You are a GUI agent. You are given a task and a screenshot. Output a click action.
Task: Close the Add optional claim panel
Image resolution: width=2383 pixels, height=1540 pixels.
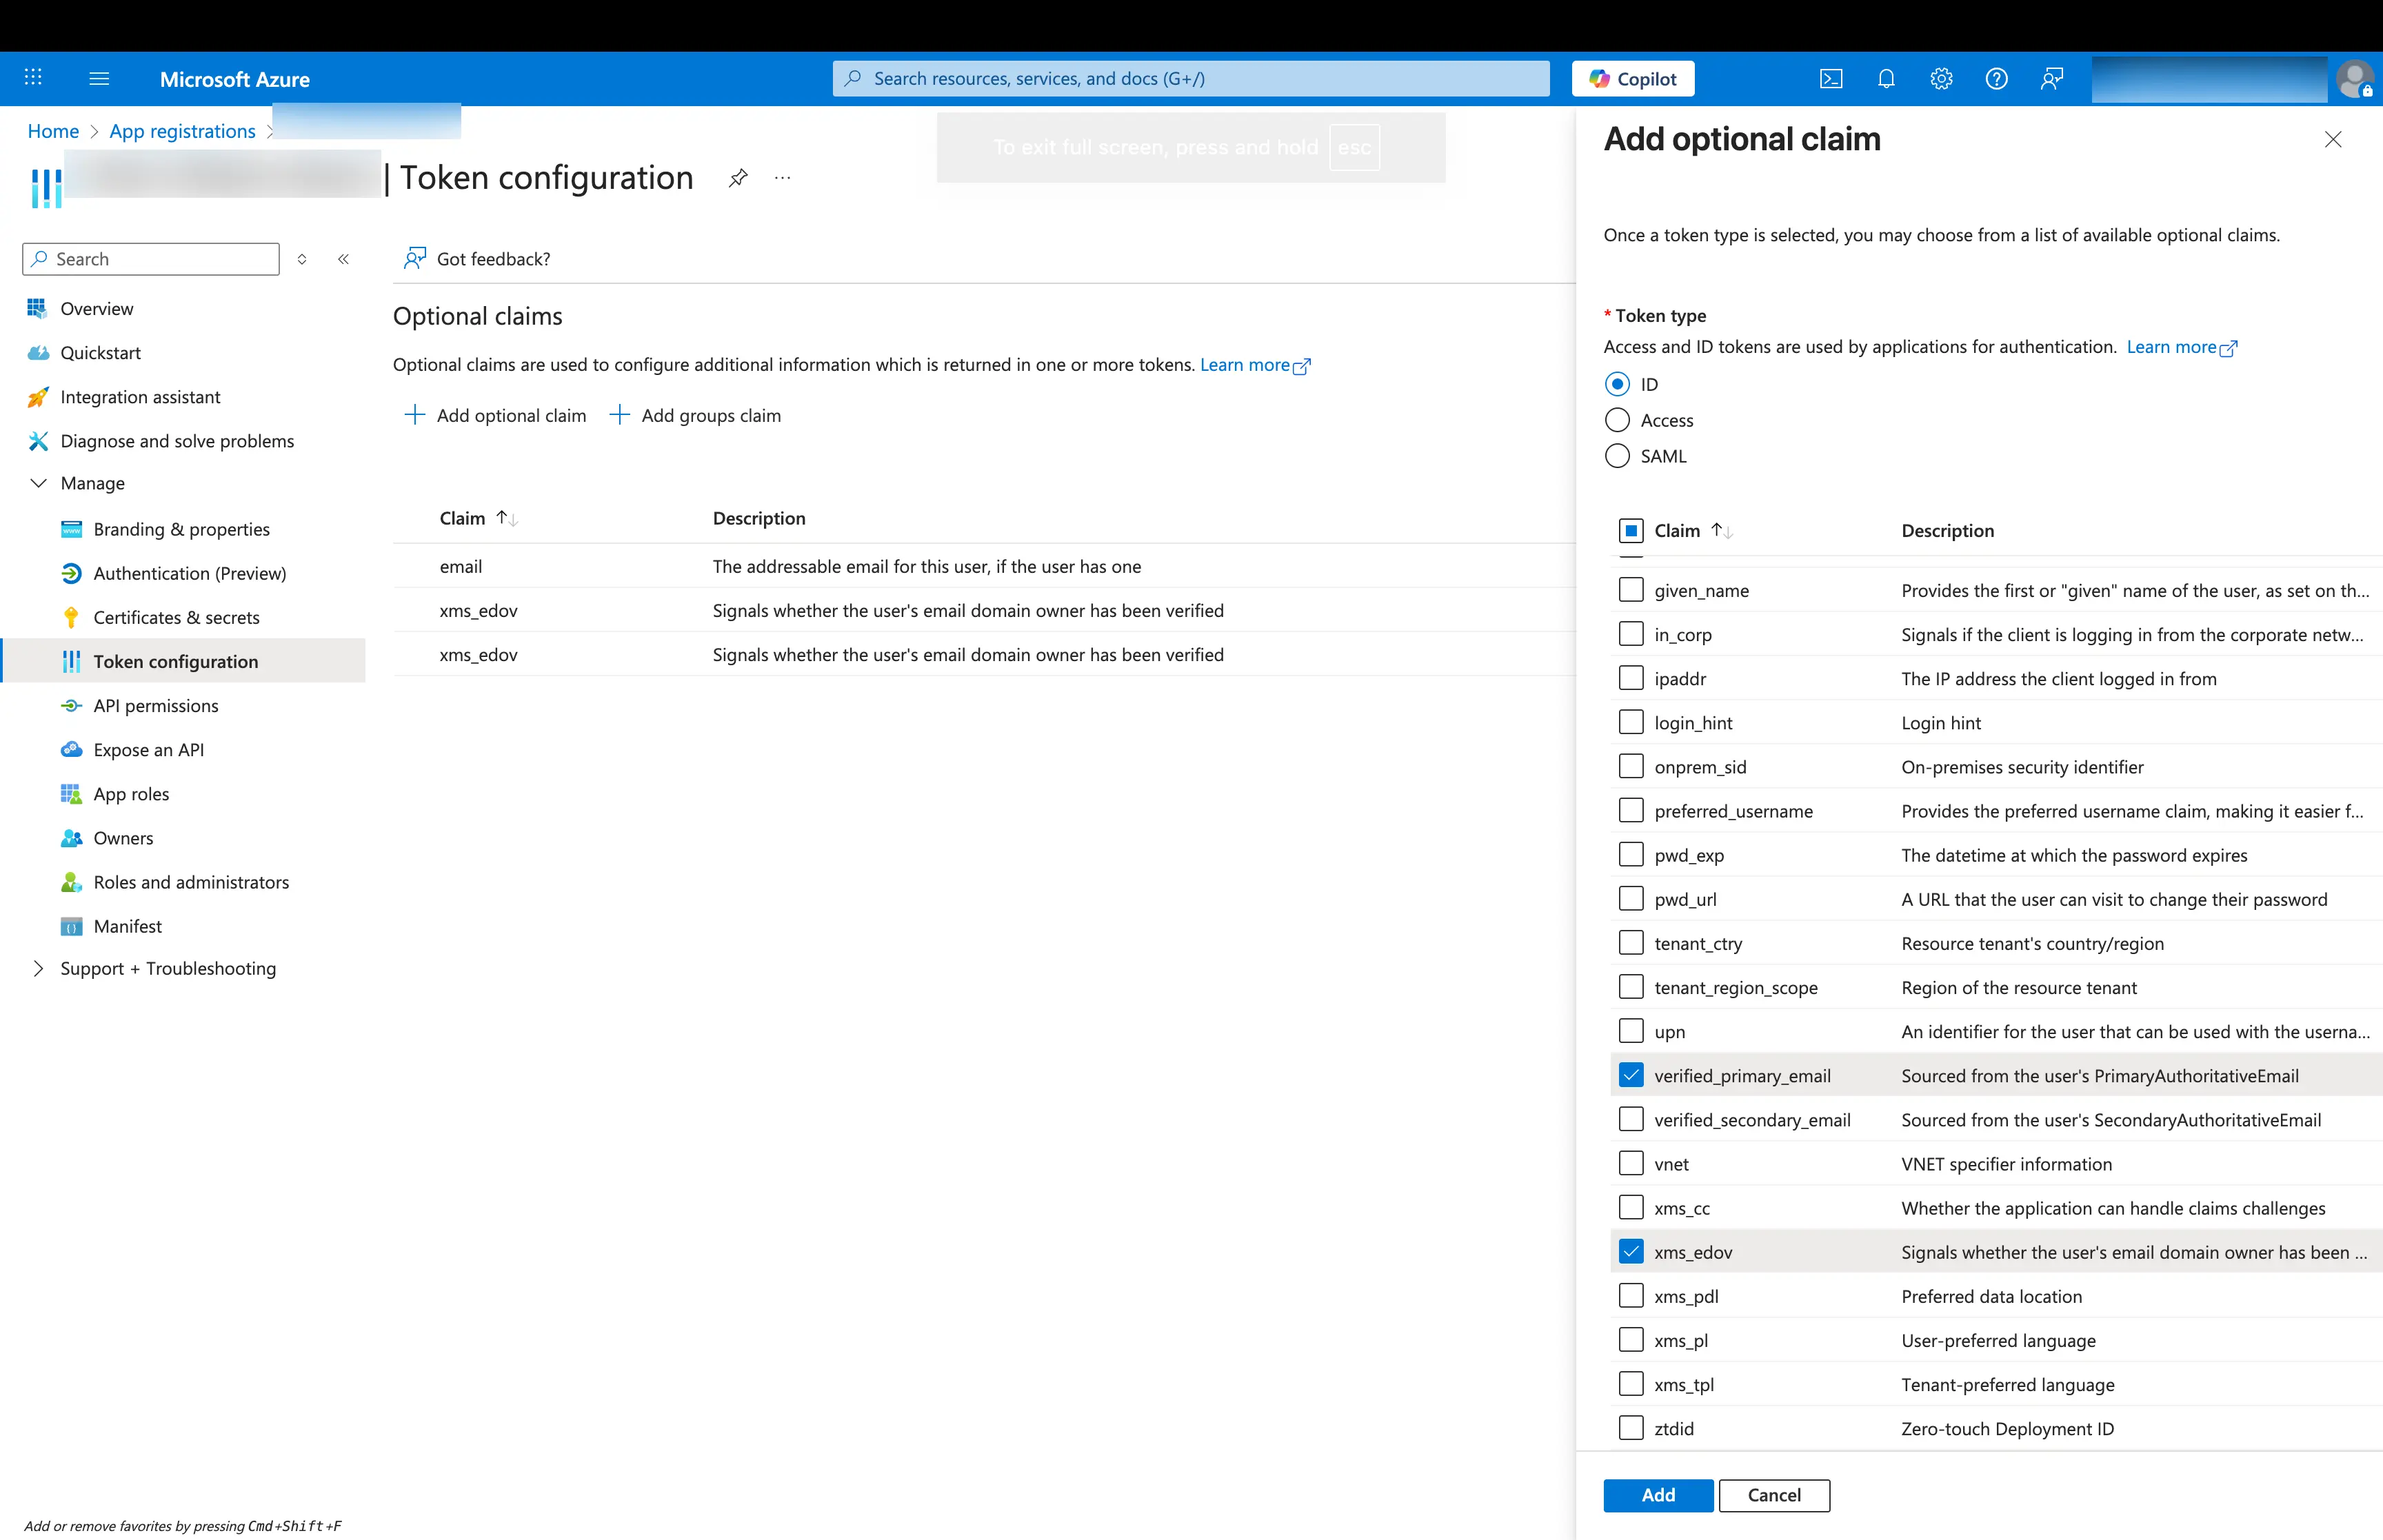2333,139
